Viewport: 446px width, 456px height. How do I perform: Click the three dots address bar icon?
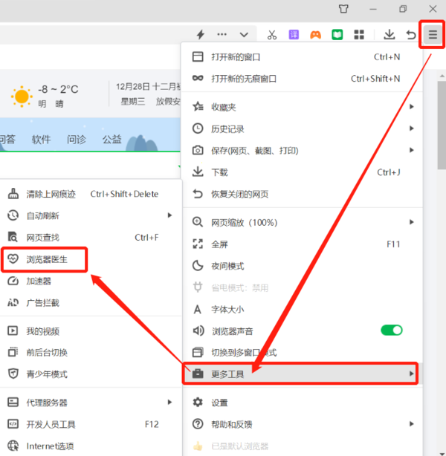tap(222, 34)
